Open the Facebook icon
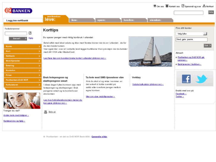The width and height of the screenshot is (216, 162). tap(186, 79)
